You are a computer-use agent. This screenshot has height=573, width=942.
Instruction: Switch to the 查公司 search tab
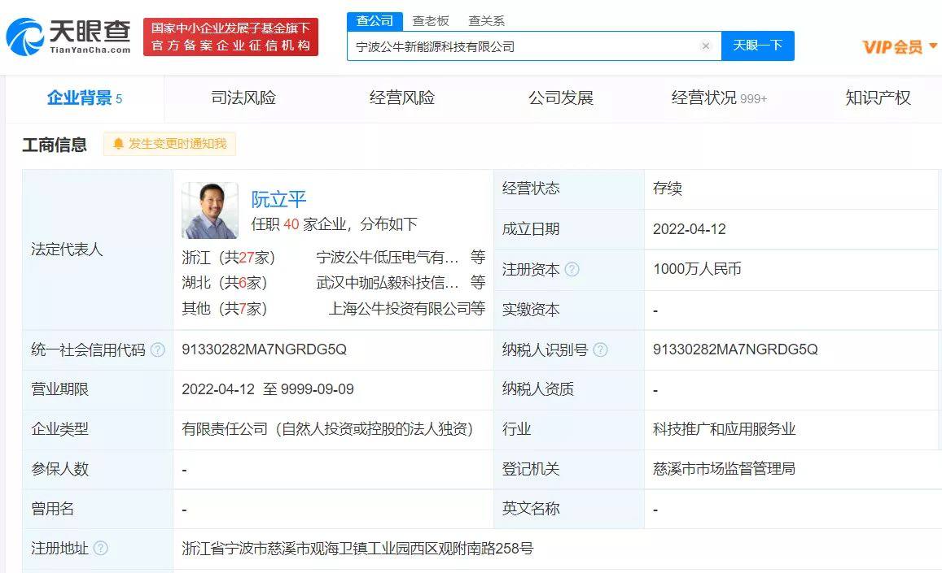[375, 21]
